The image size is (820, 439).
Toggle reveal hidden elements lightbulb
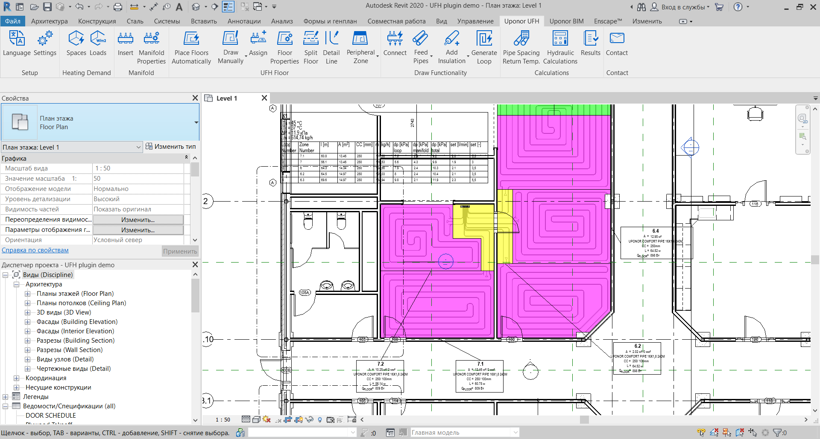(x=320, y=419)
